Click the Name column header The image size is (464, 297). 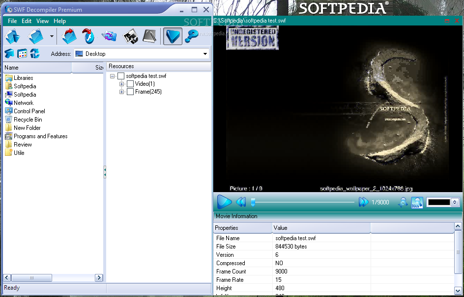37,68
